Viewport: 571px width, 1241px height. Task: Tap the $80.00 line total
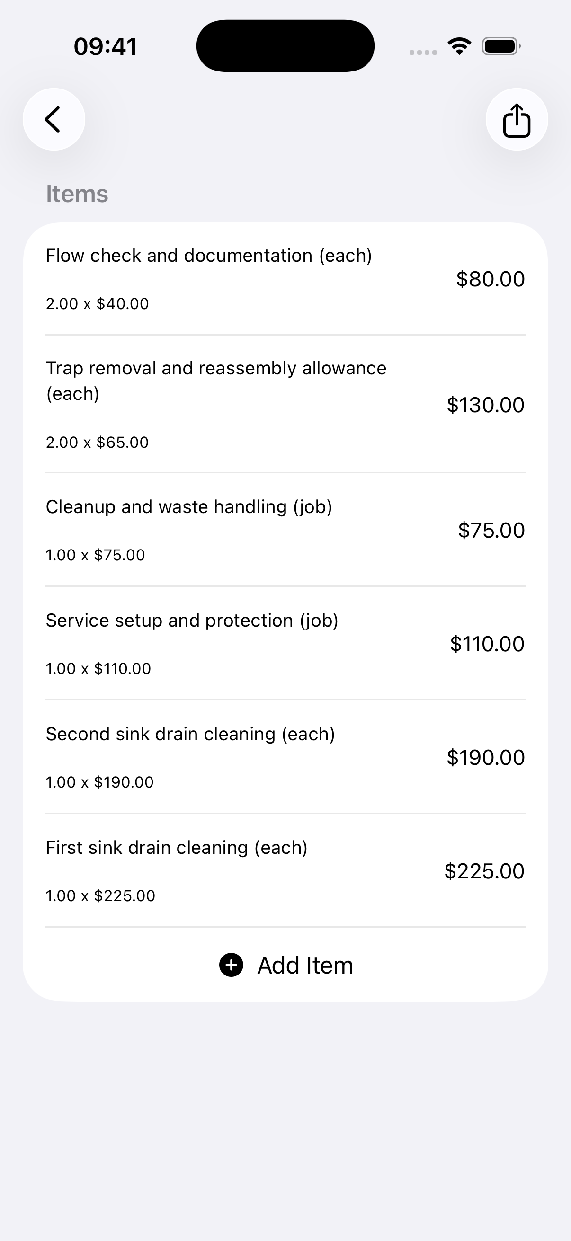tap(491, 279)
